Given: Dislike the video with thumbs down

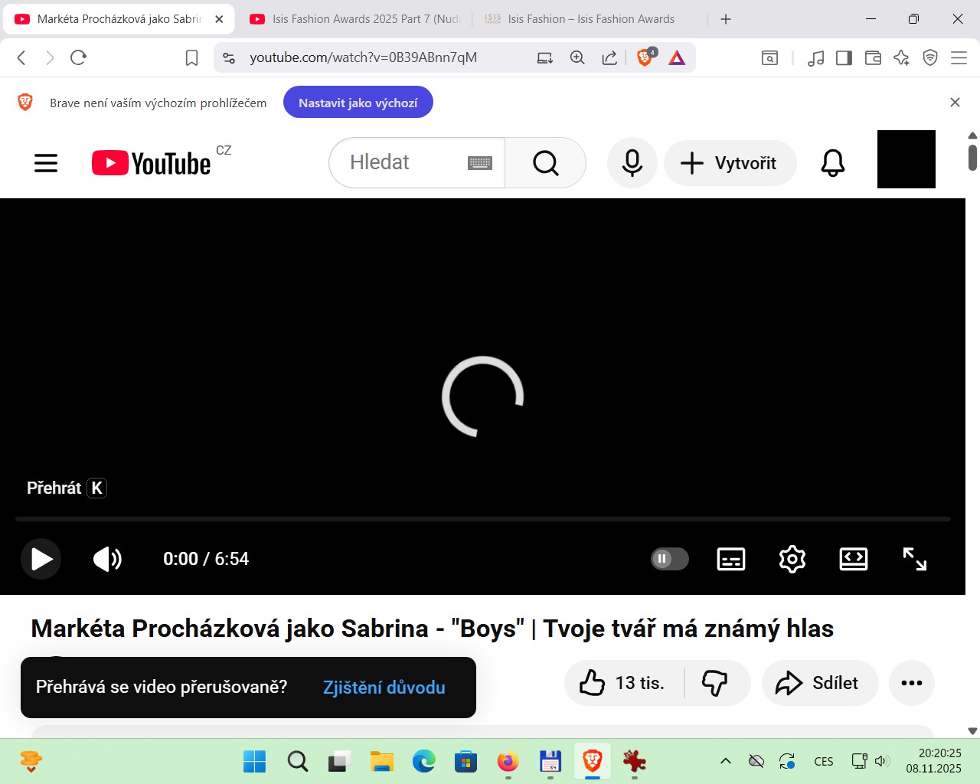Looking at the screenshot, I should click(714, 683).
